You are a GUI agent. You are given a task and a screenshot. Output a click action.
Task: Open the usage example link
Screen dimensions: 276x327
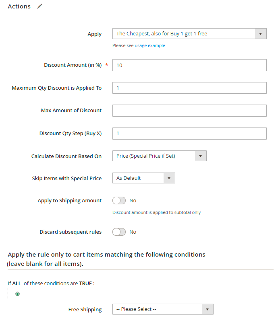(149, 46)
